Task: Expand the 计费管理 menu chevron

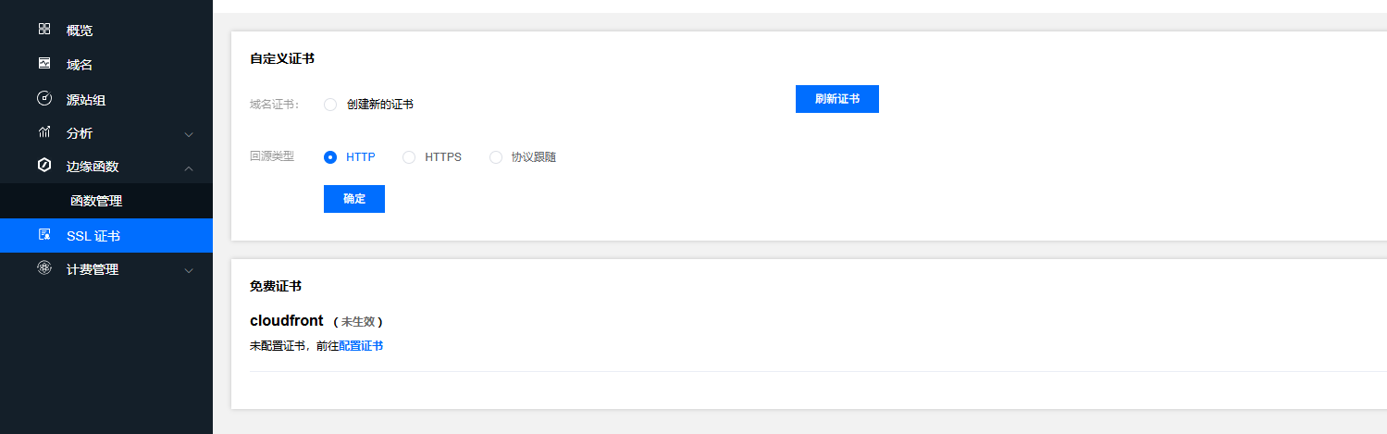Action: tap(189, 270)
